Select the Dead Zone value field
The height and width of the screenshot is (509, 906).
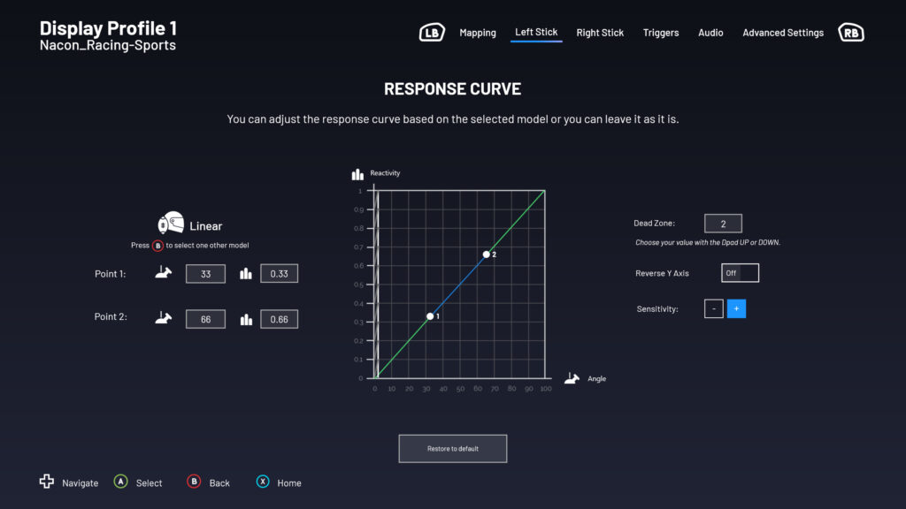tap(723, 224)
